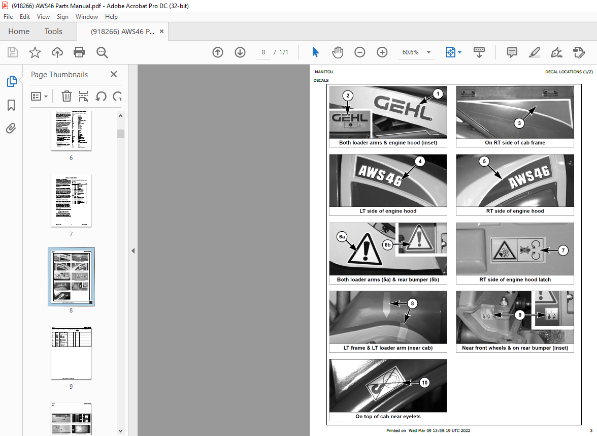Open thumbnail options dropdown menu

[x=39, y=97]
